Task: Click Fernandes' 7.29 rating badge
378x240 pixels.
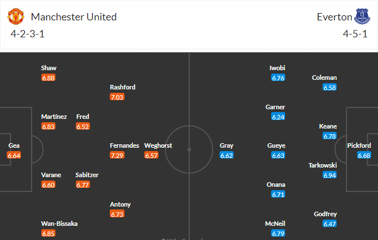Action: (117, 155)
